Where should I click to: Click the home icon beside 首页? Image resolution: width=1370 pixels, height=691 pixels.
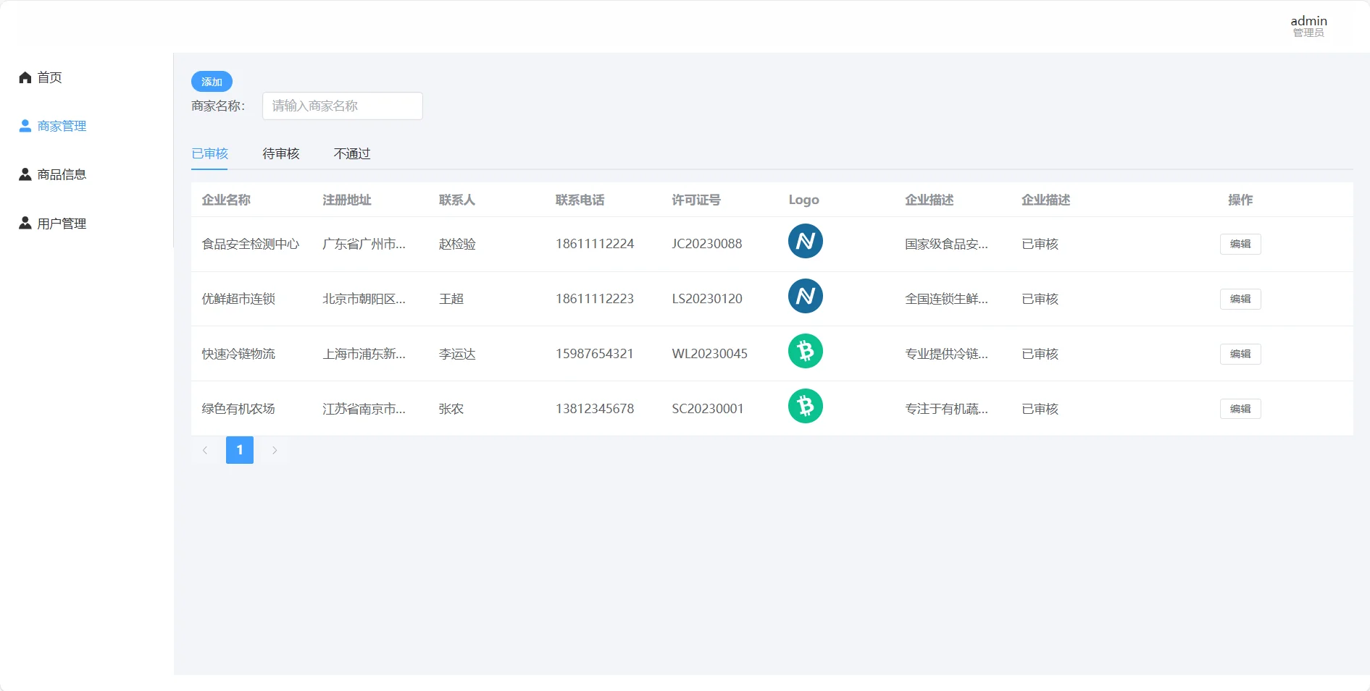[25, 77]
